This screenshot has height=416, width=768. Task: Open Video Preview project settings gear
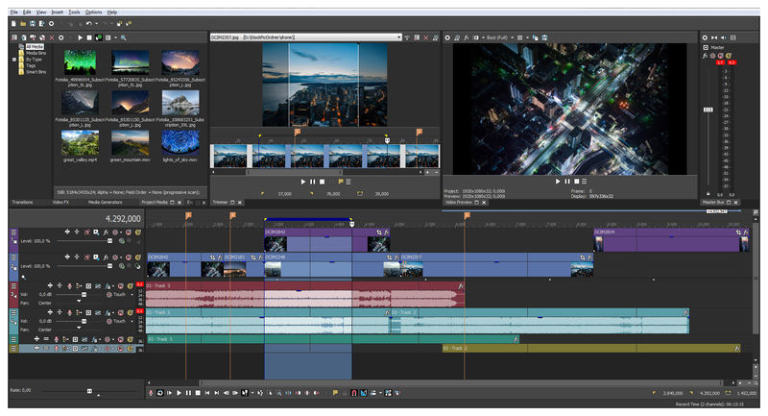click(447, 37)
